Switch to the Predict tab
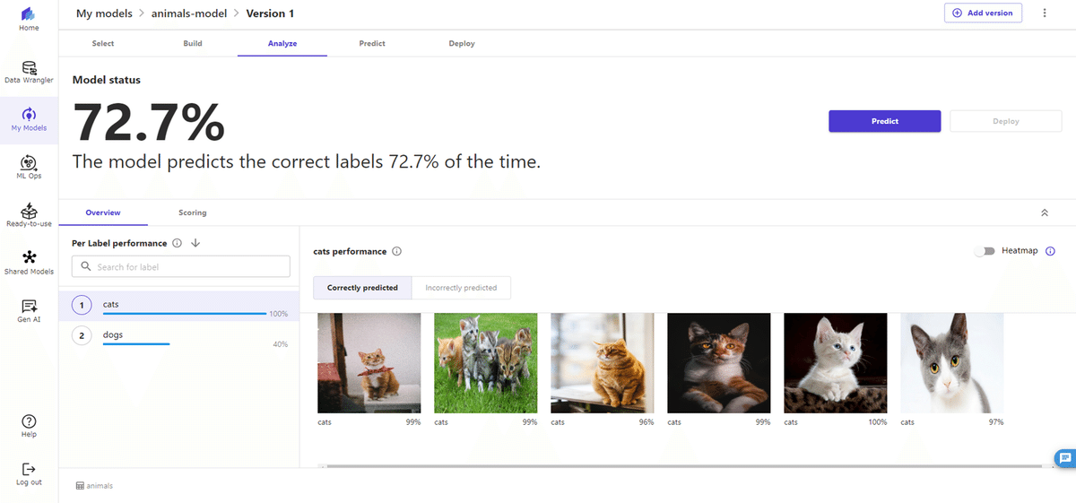Screen dimensions: 1076x503 point(372,43)
